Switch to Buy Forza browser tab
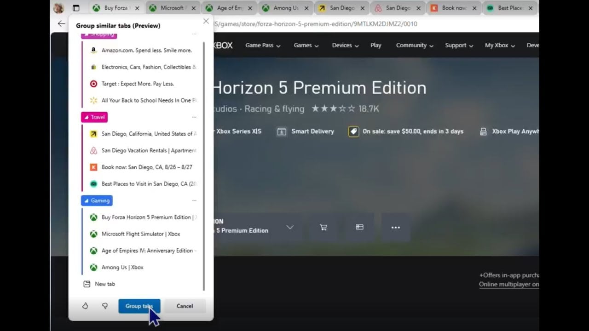The image size is (589, 331). click(117, 8)
